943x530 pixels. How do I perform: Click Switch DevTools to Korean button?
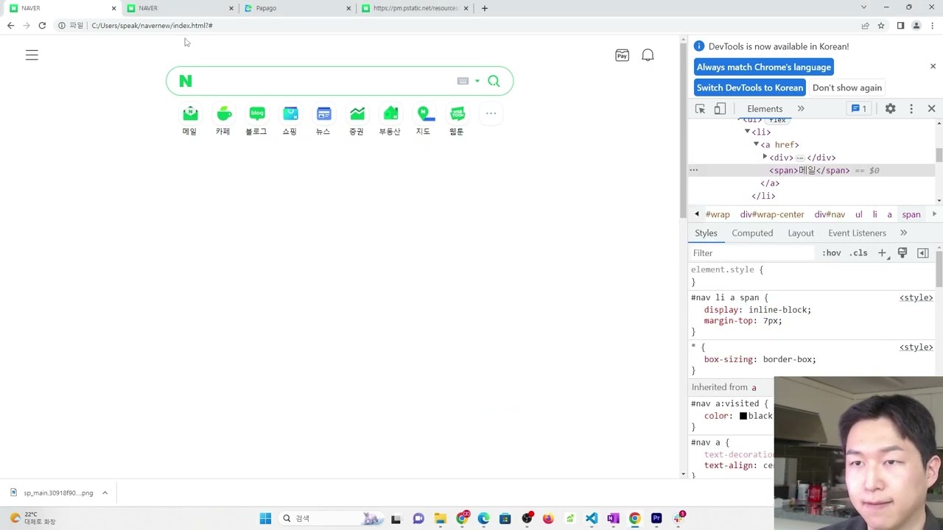coord(750,88)
